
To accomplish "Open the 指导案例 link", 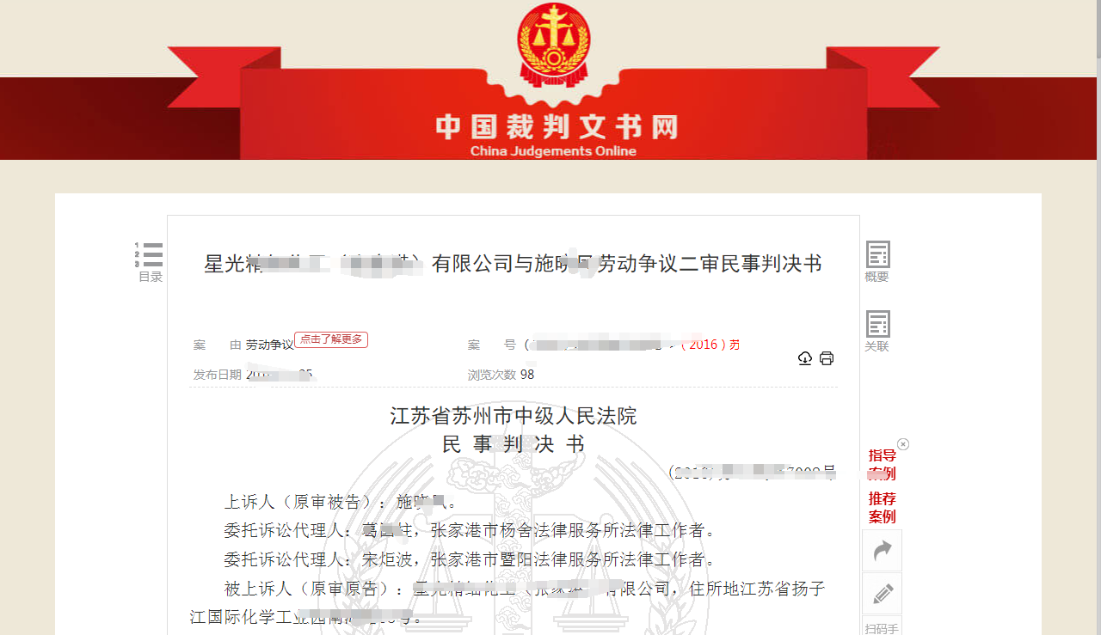I will (882, 465).
